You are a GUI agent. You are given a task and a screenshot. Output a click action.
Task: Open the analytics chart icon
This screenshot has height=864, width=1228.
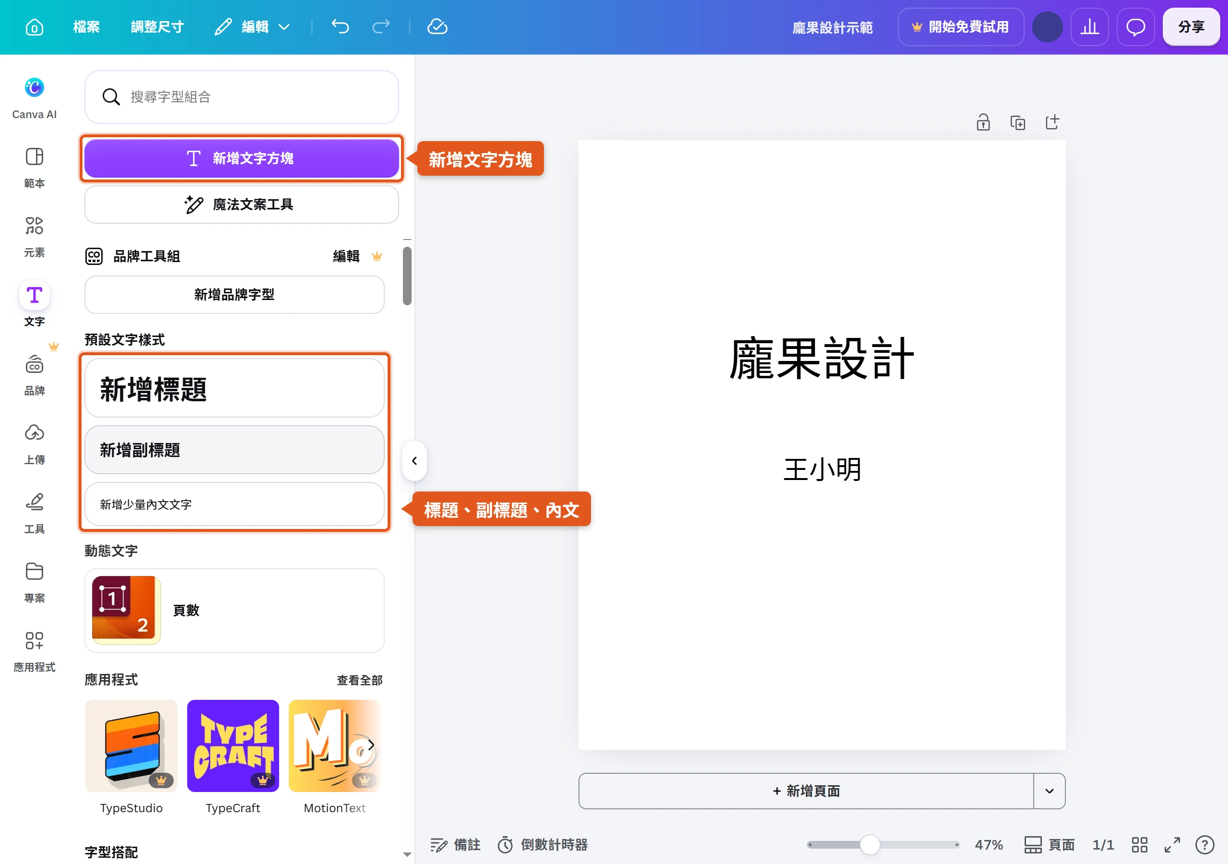[1089, 27]
